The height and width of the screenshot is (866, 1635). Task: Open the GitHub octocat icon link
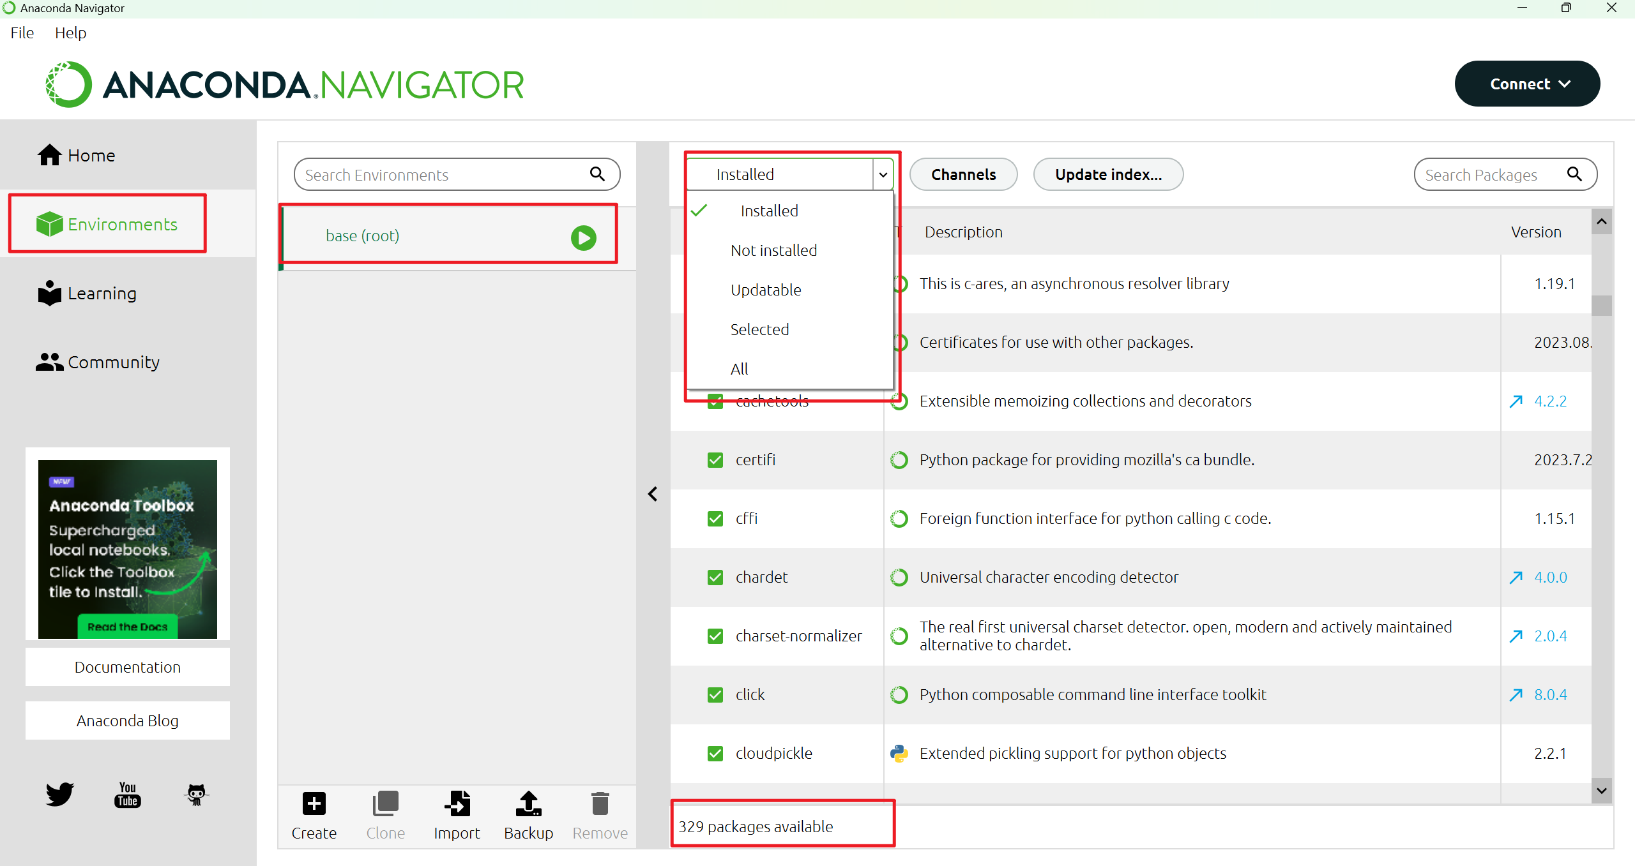point(196,795)
